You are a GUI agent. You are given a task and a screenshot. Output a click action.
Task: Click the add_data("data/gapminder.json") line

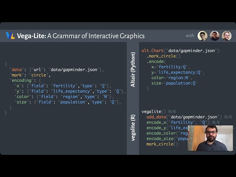pyautogui.click(x=189, y=117)
